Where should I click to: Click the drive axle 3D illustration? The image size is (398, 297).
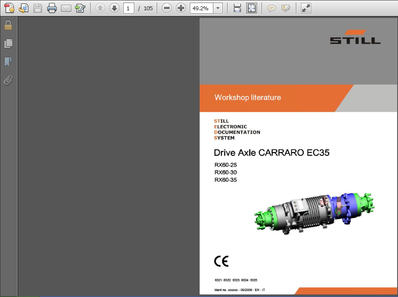coord(315,213)
